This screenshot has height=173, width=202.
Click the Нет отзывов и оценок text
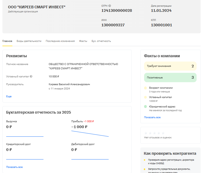coord(158,137)
